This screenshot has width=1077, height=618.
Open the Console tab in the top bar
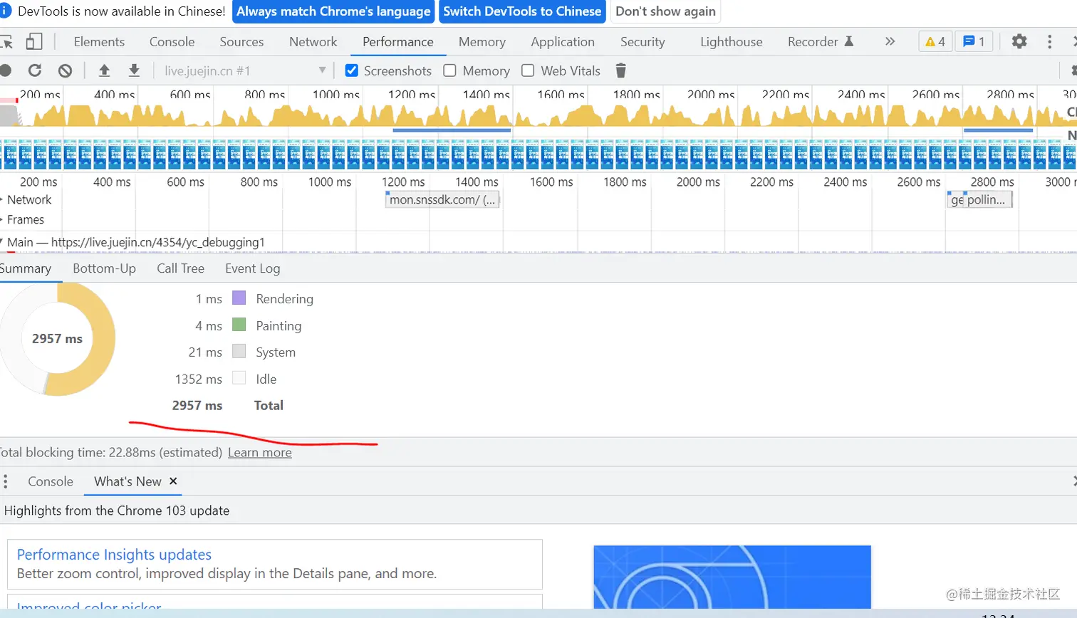pyautogui.click(x=172, y=41)
